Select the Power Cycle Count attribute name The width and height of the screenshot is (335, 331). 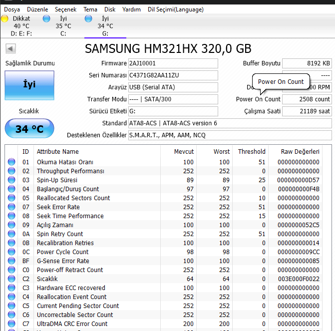click(62, 252)
